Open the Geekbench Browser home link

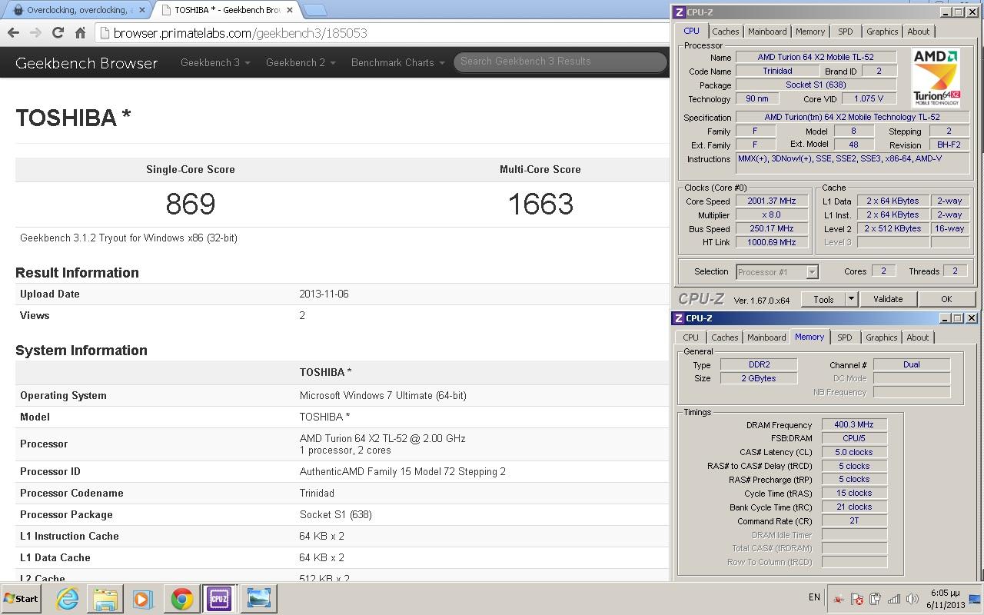(86, 63)
